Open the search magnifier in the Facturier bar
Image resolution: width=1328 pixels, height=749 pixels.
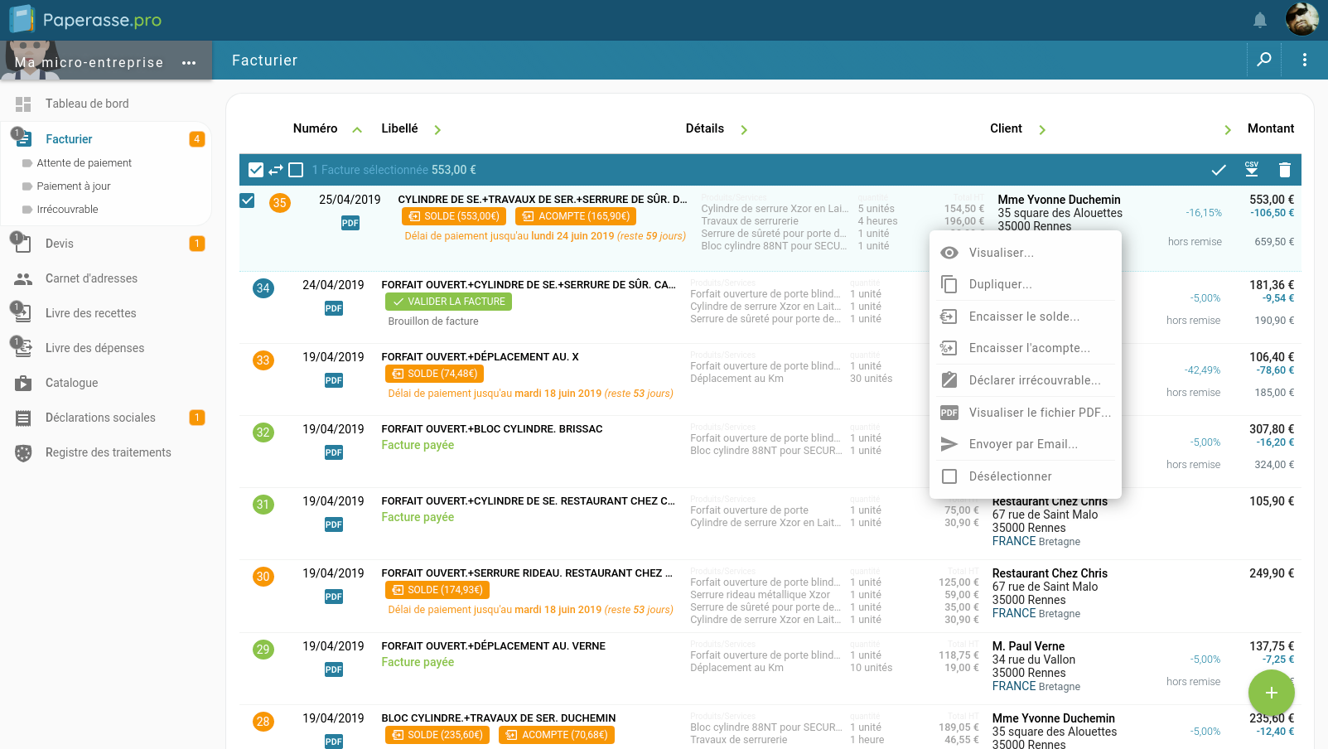(1263, 60)
